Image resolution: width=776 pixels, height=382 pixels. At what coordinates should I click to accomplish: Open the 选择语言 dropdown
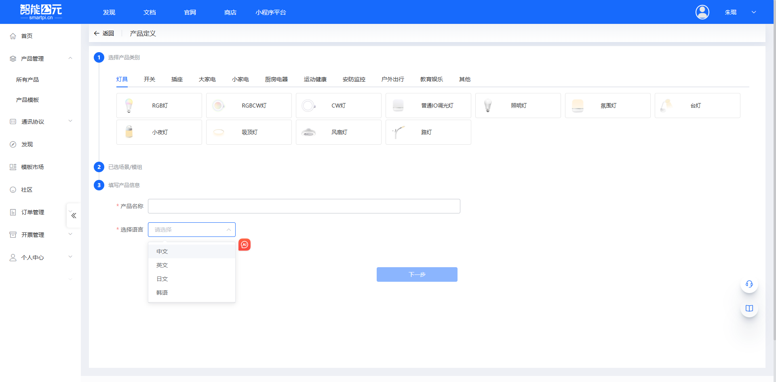tap(192, 230)
